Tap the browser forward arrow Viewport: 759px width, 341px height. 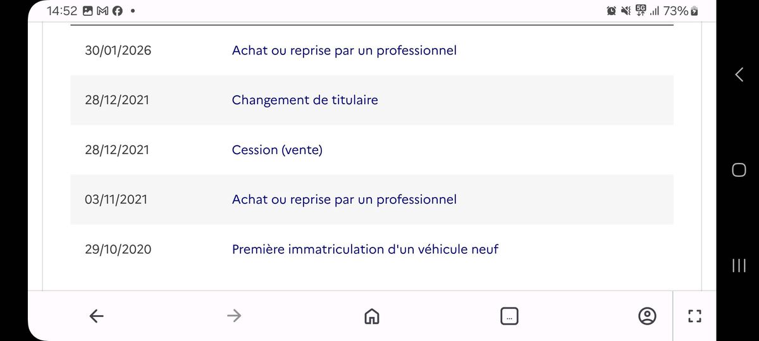(234, 316)
